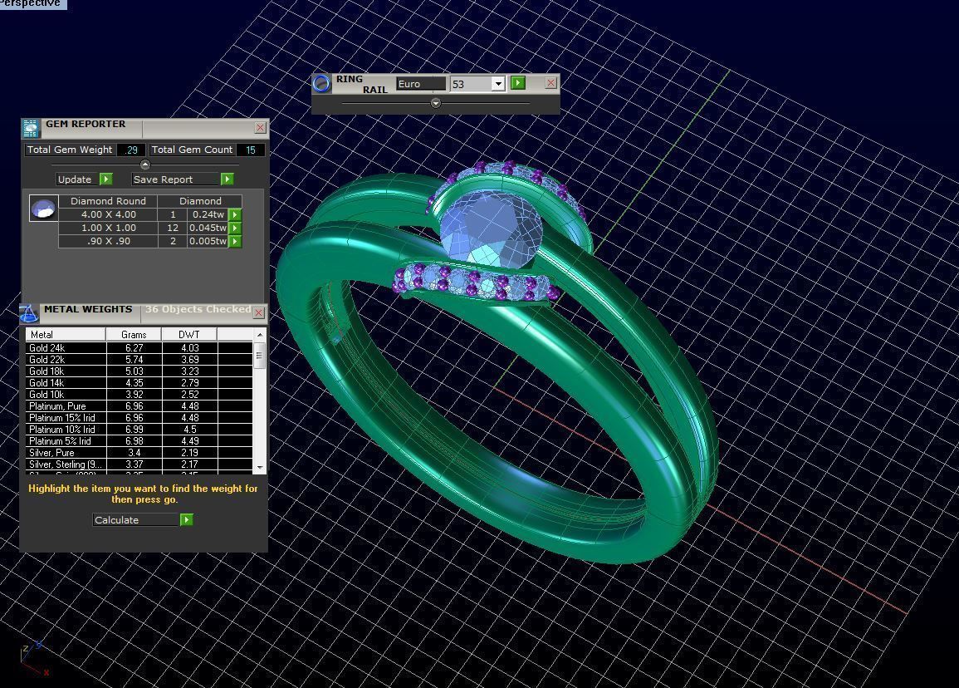Click the 4.00 X 4.00 gem size cell

(x=108, y=215)
